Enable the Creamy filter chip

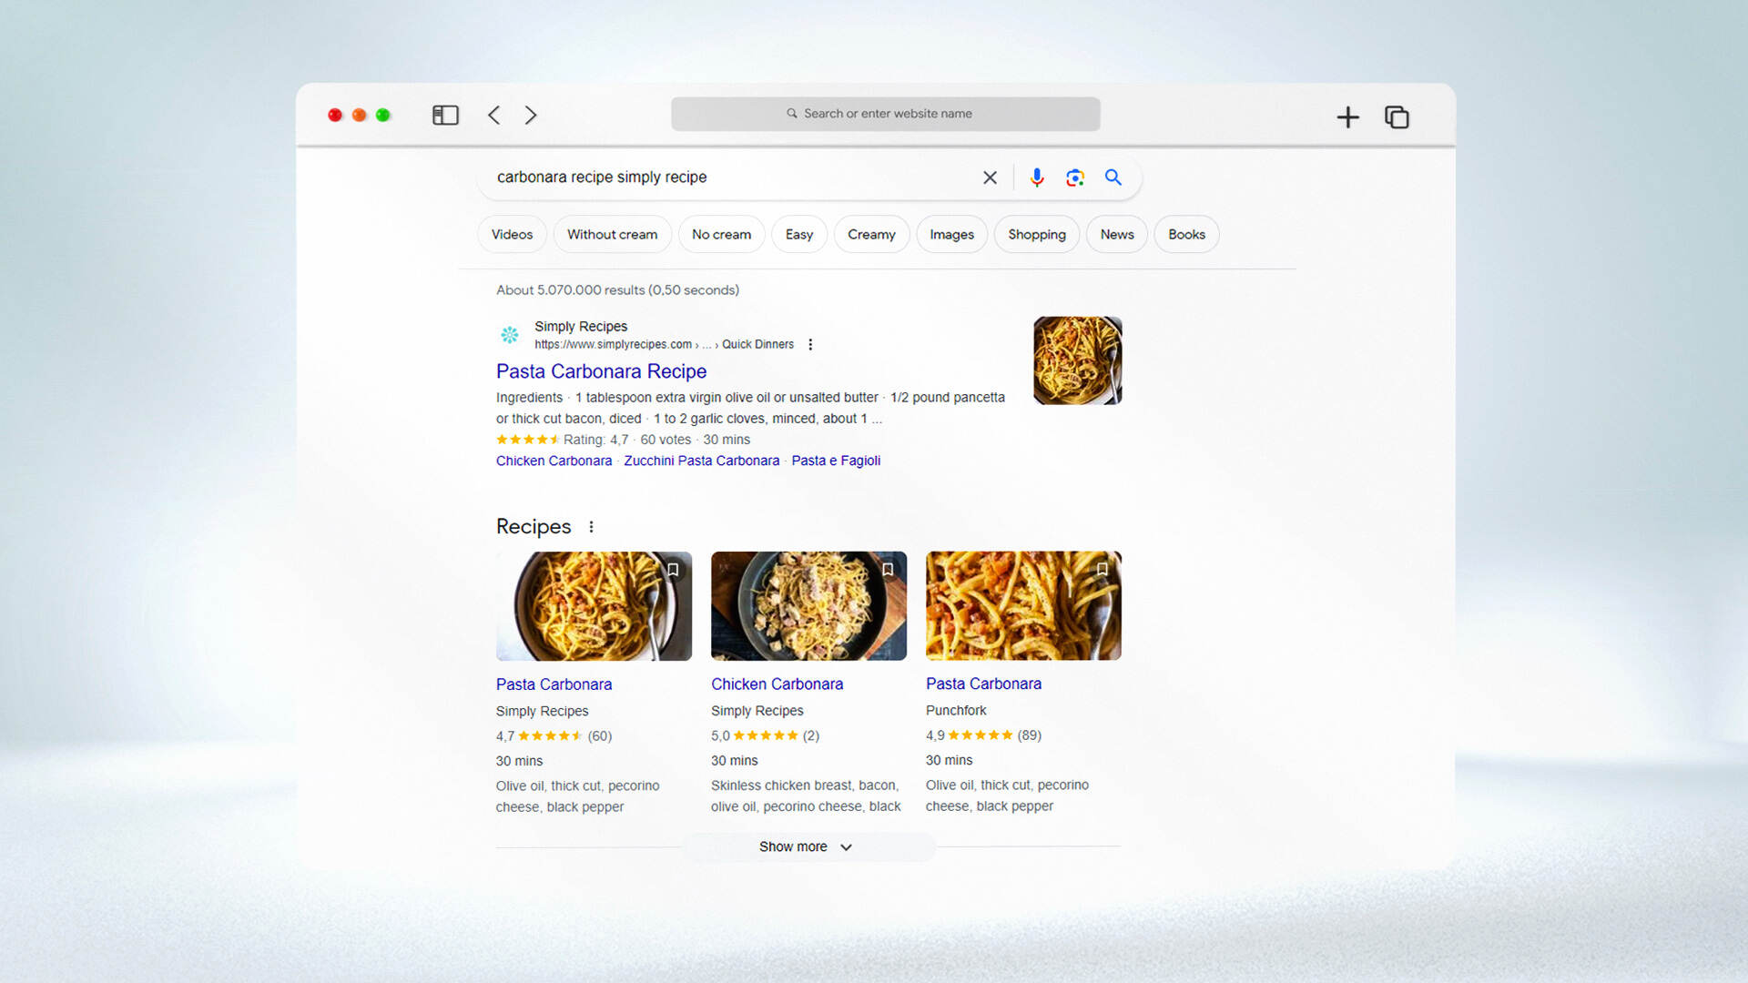[871, 234]
